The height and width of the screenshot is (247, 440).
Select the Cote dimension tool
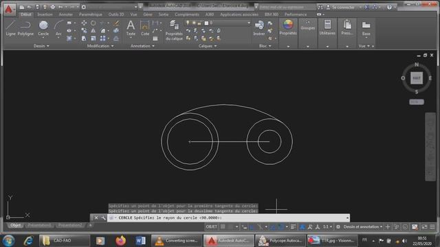coord(145,28)
